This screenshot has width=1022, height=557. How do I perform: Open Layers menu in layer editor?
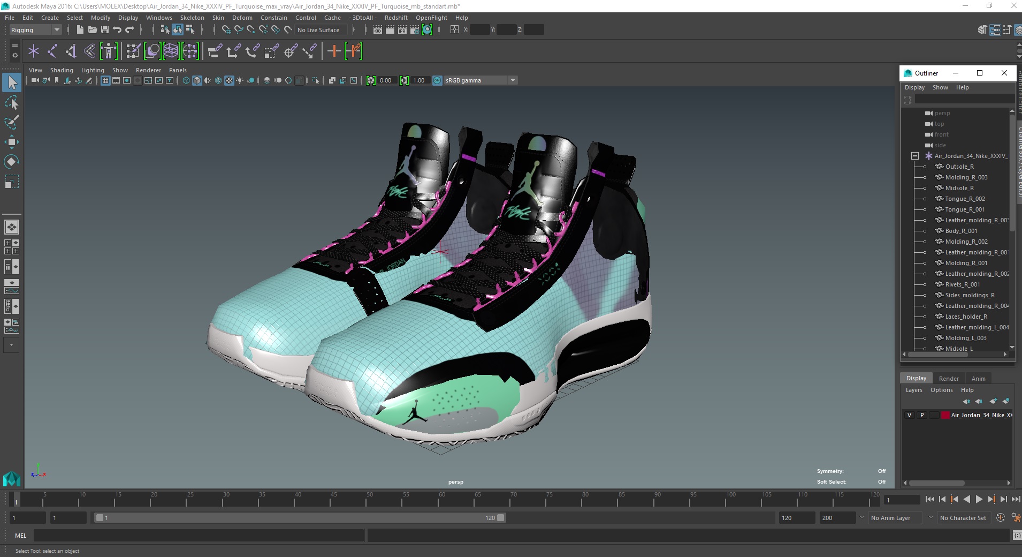pos(914,390)
